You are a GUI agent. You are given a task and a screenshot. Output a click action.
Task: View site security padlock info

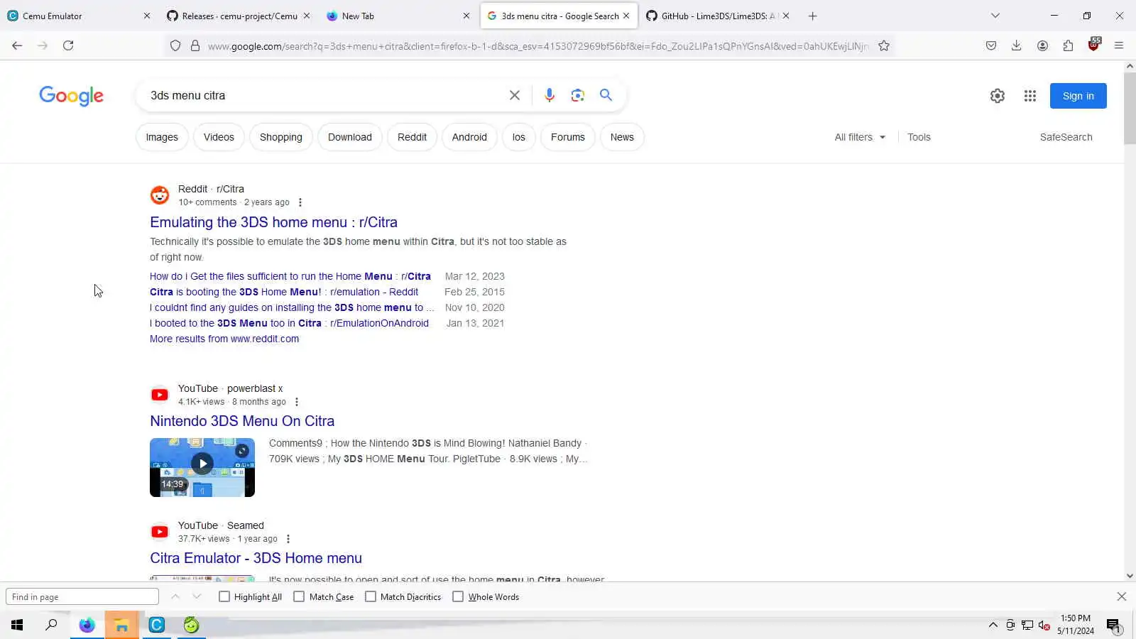[x=195, y=45]
